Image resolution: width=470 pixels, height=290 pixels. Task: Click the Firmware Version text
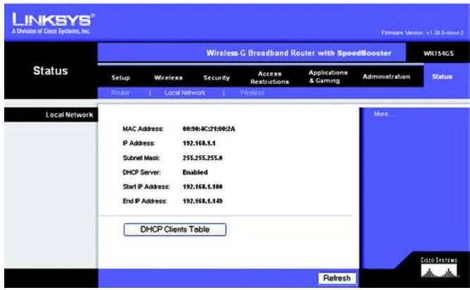(422, 32)
